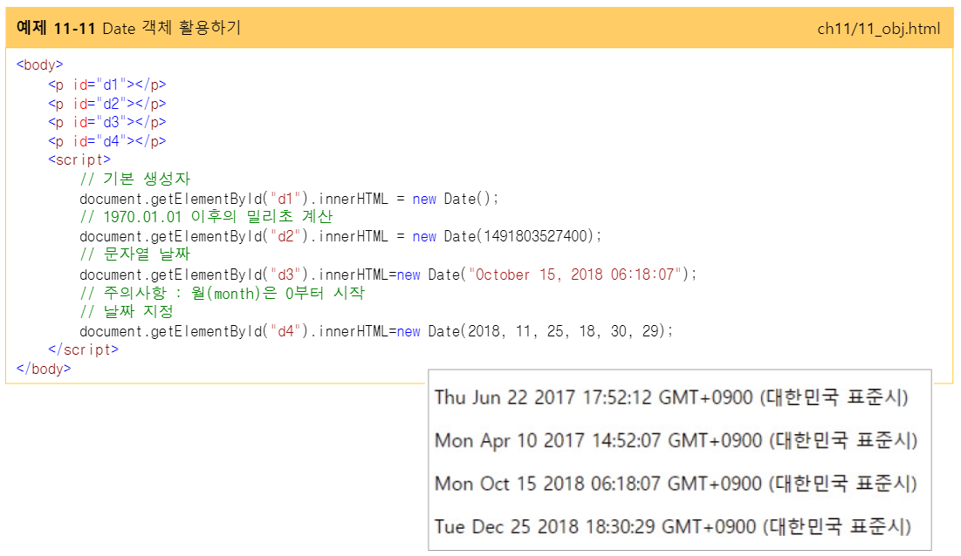Click the line <p id="d1"></p>

click(107, 85)
